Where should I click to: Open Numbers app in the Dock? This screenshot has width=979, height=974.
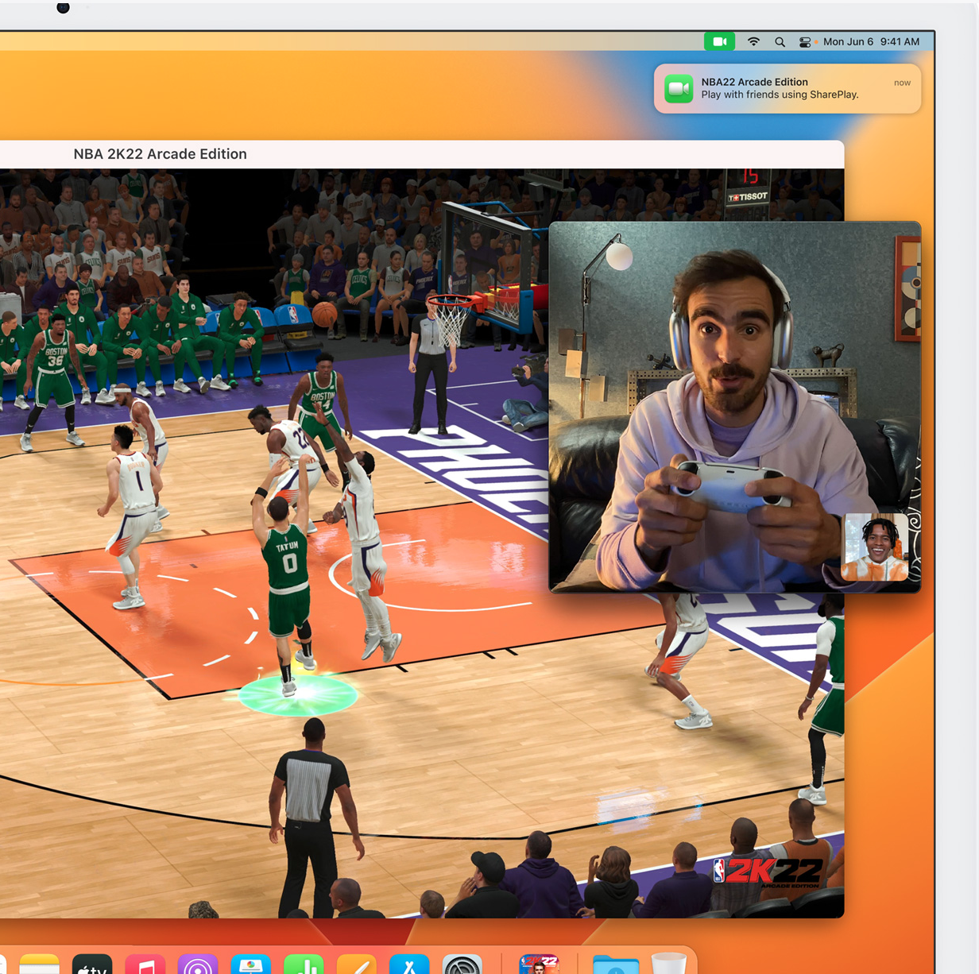(x=304, y=964)
